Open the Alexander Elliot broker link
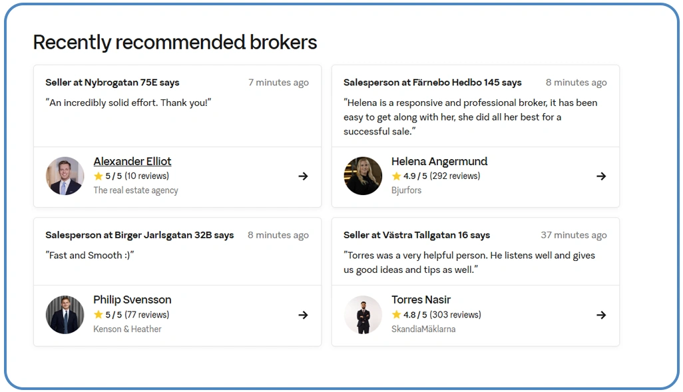The image size is (683, 392). click(132, 162)
